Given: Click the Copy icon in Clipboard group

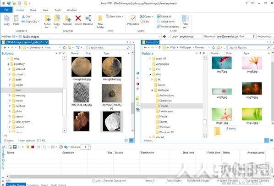Looking at the screenshot, I should coord(6,18).
